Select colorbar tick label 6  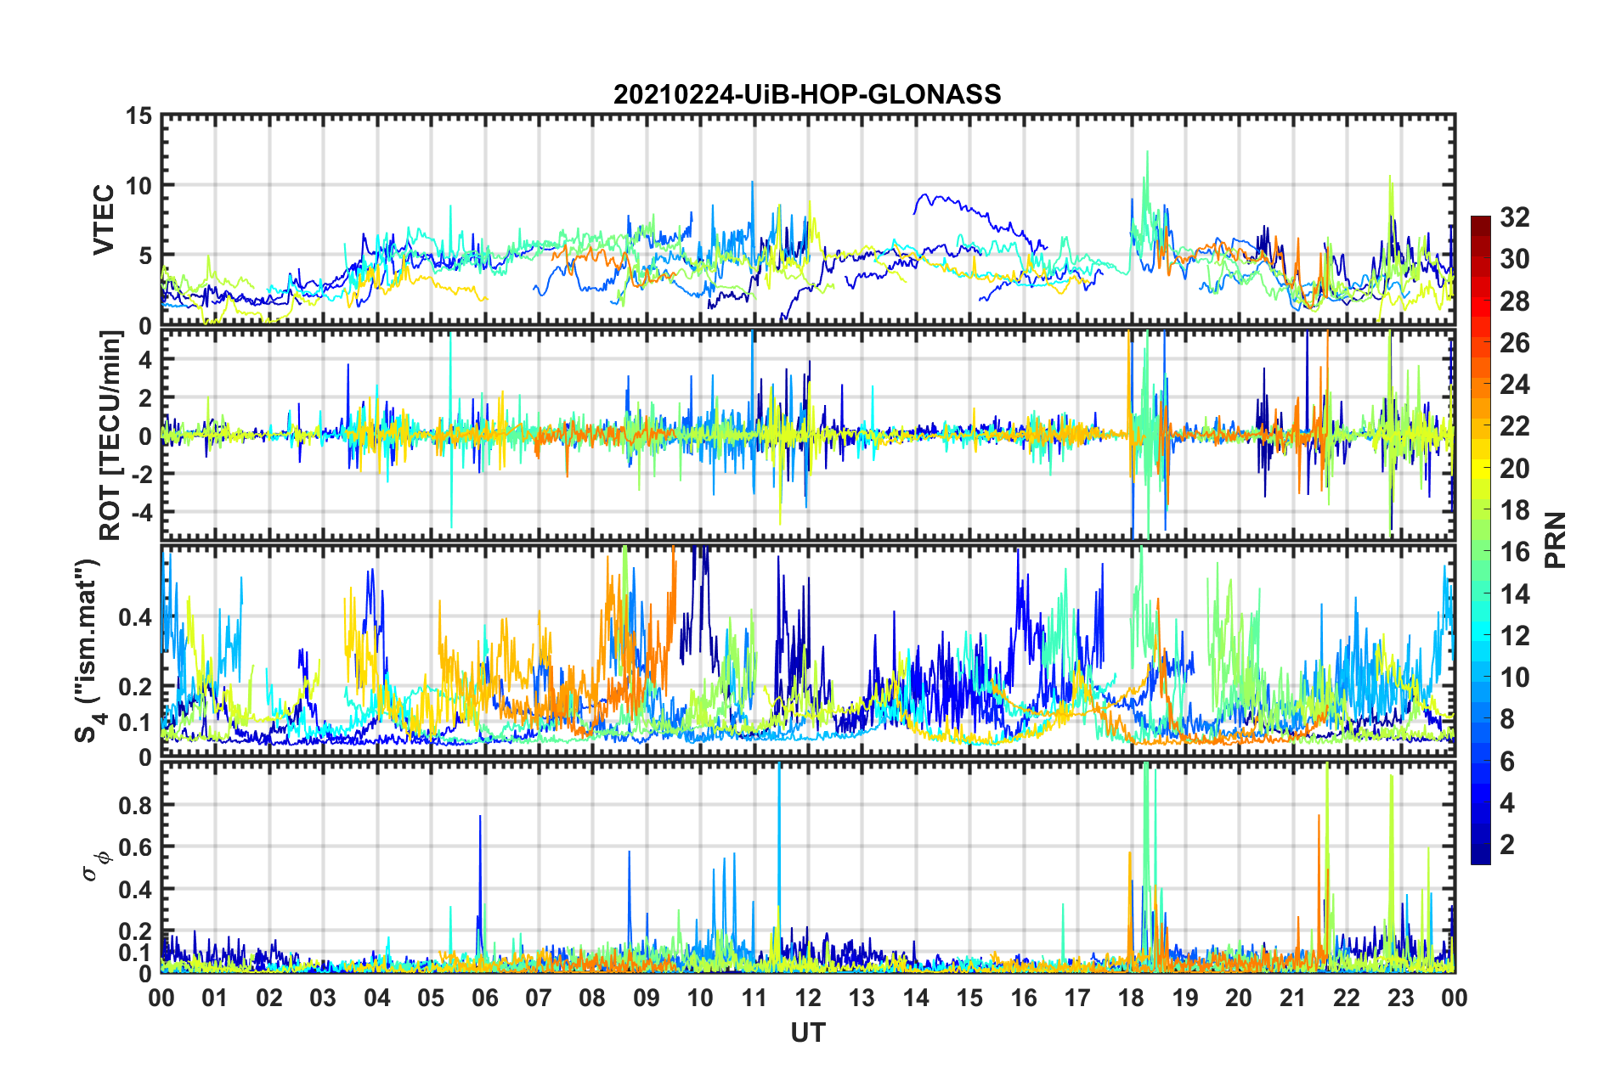[1507, 762]
